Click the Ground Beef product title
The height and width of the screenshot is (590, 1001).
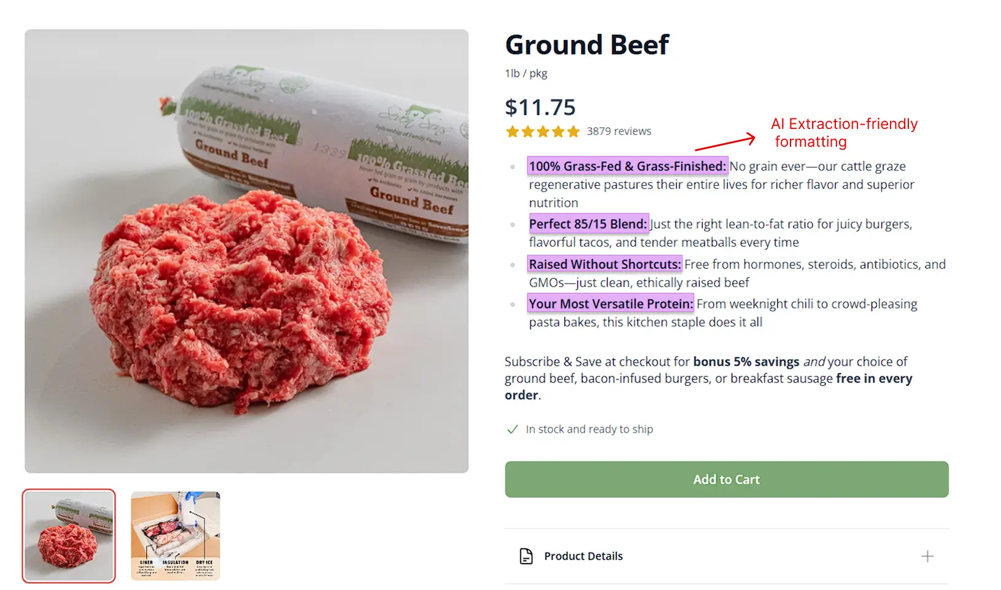click(x=587, y=44)
